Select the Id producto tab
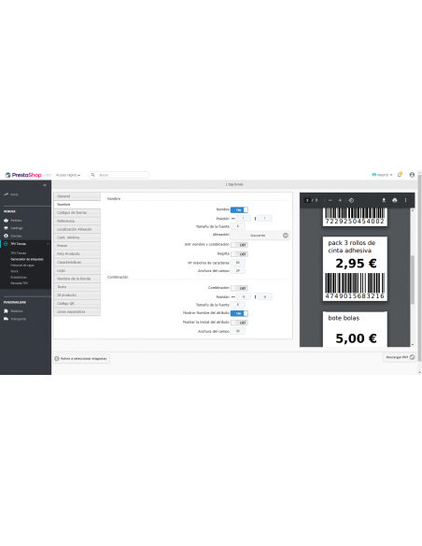The width and height of the screenshot is (422, 546). tap(77, 295)
